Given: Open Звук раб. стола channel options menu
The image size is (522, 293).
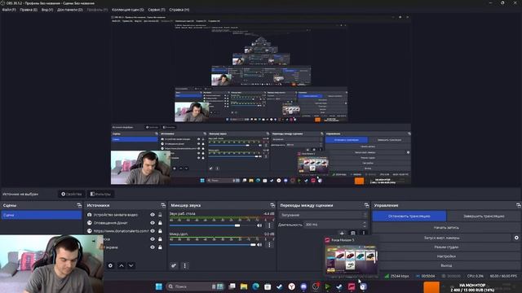Looking at the screenshot, I should pos(270,225).
